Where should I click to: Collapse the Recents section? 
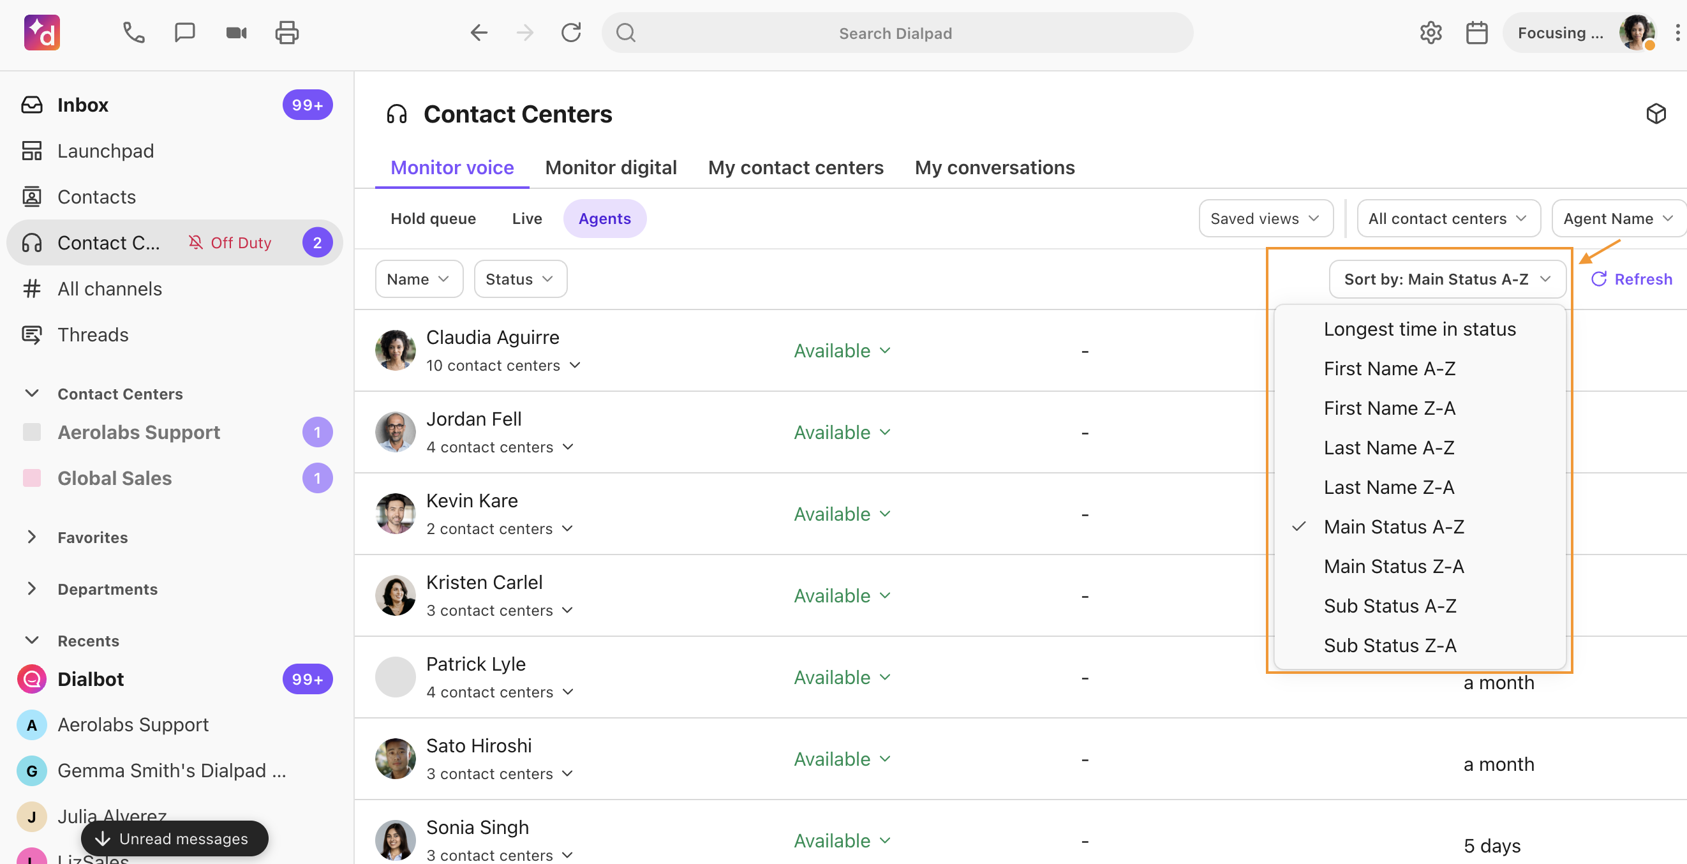(x=31, y=641)
